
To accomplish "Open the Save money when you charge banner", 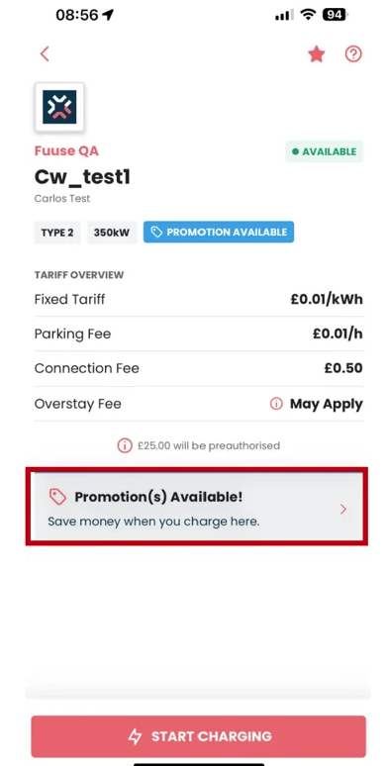I will point(196,507).
